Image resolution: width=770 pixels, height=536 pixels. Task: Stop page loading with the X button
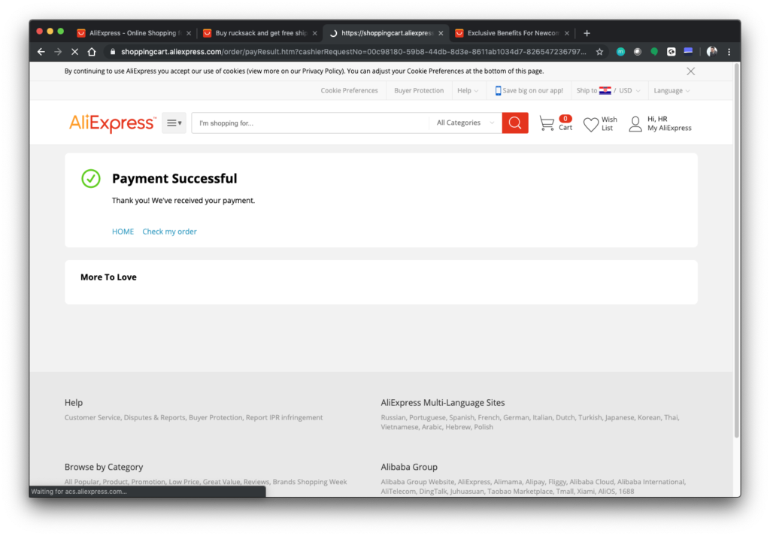75,52
